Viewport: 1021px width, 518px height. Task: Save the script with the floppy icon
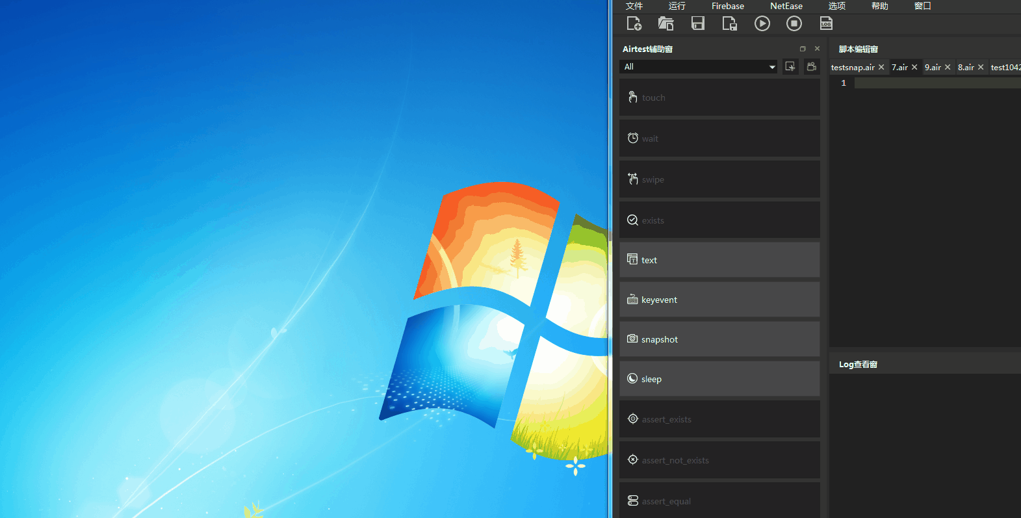pyautogui.click(x=697, y=23)
